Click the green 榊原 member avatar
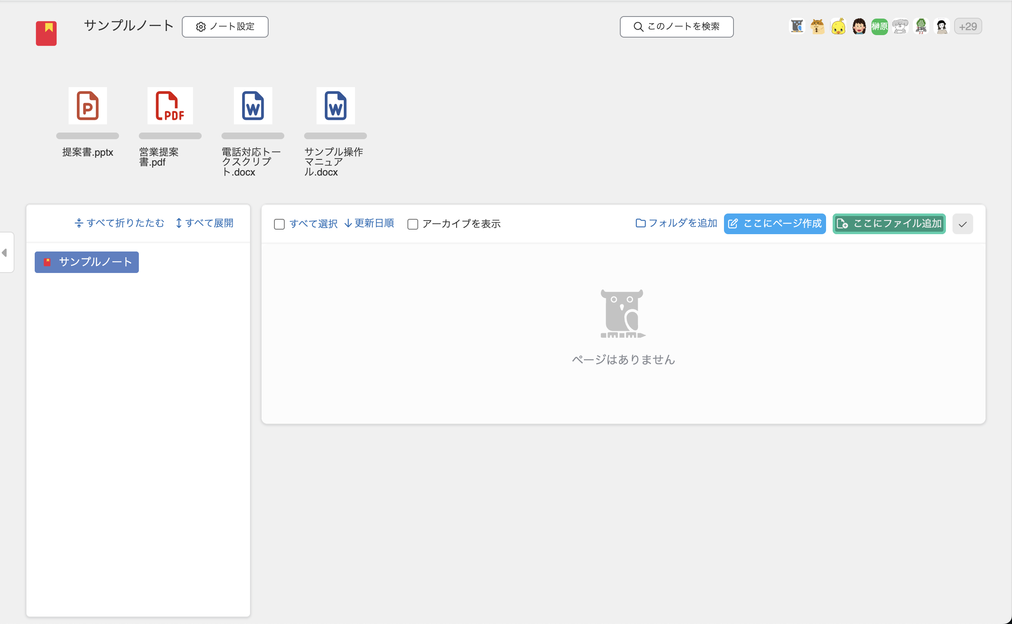Screen dimensions: 1012x624 [879, 27]
